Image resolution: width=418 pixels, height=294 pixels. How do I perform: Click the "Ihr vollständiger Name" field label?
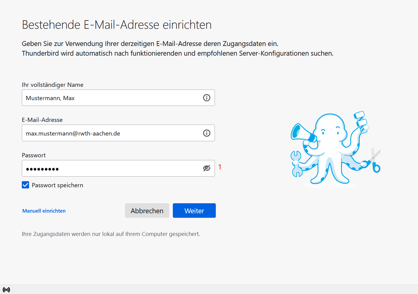coord(52,85)
